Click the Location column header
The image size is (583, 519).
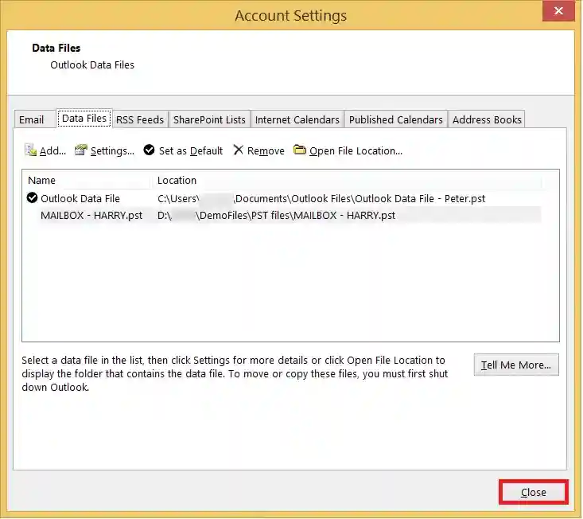click(348, 181)
